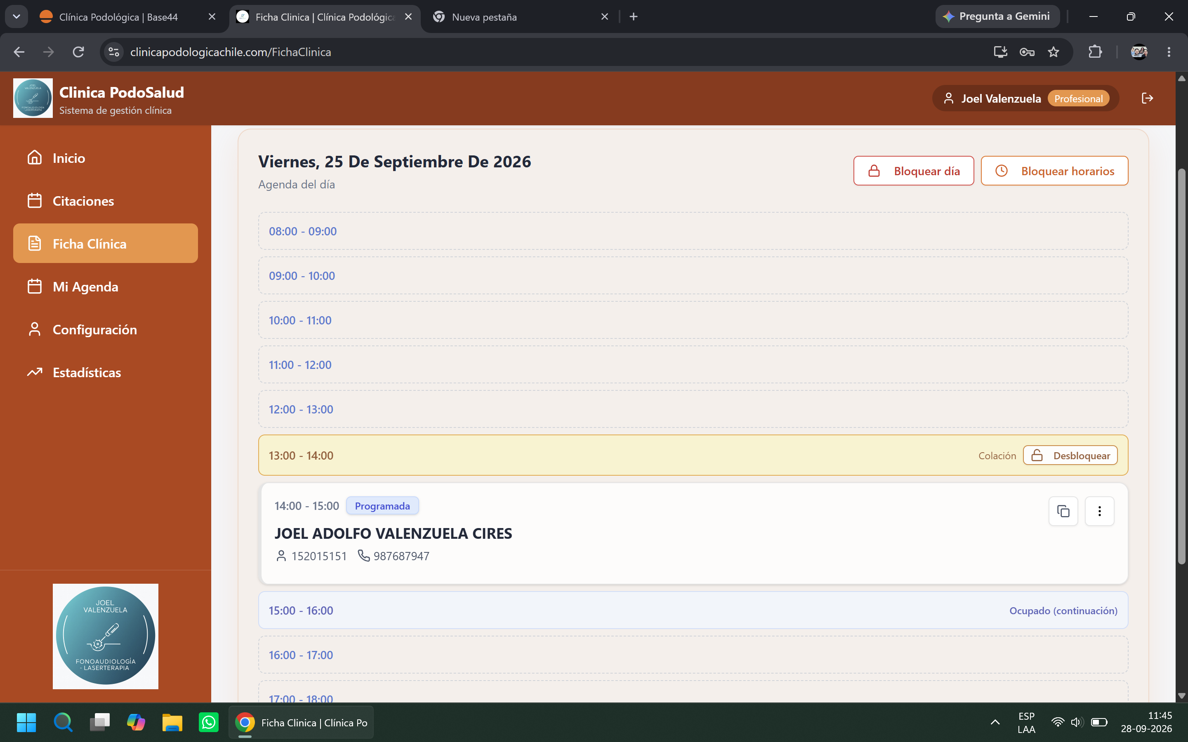Click the logout icon in the header
Image resolution: width=1188 pixels, height=742 pixels.
pyautogui.click(x=1147, y=98)
